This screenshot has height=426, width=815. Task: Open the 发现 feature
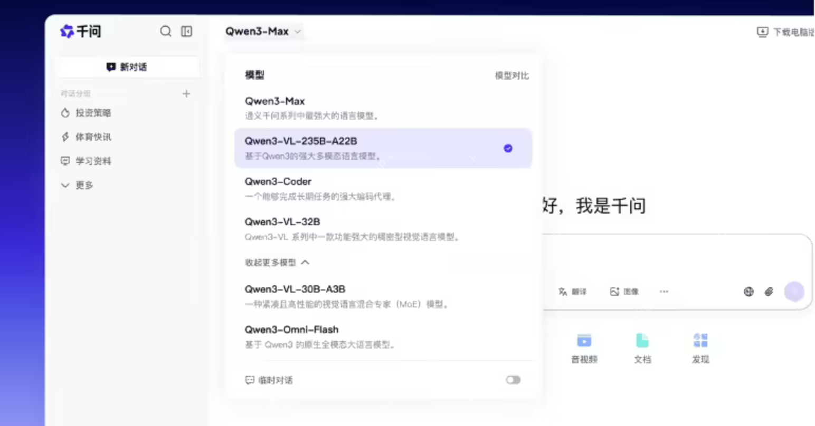pyautogui.click(x=700, y=347)
